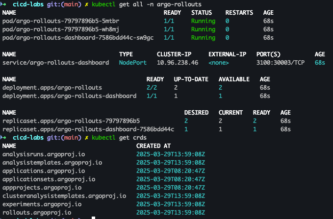The image size is (333, 219).
Task: Click the EXTERNAL-IP column header
Action: (x=228, y=54)
